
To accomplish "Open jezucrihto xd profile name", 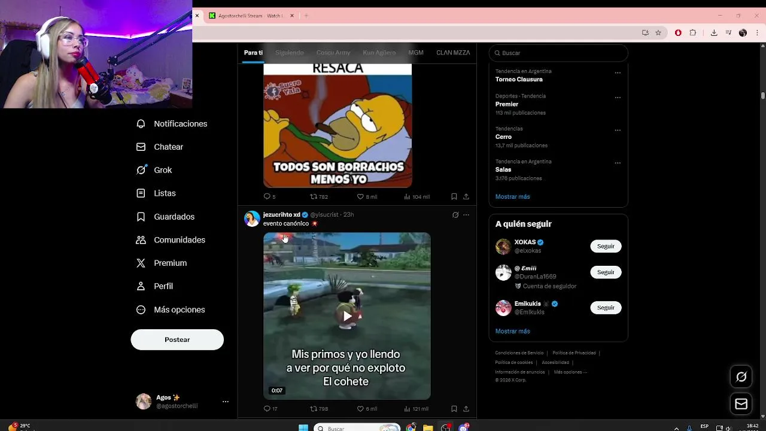I will (x=282, y=214).
